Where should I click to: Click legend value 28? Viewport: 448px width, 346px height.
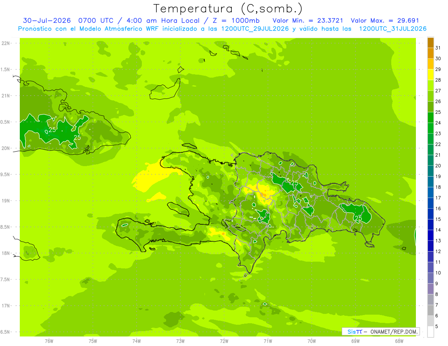438,80
